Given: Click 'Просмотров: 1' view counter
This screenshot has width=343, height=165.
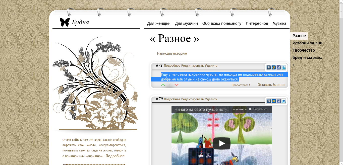Looking at the screenshot, I should (241, 85).
